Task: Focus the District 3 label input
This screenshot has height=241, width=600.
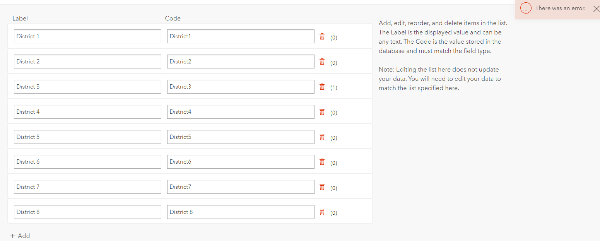Action: [87, 87]
